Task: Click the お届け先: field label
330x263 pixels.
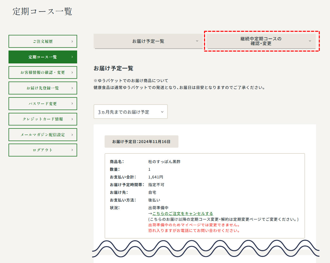Action: (x=119, y=192)
